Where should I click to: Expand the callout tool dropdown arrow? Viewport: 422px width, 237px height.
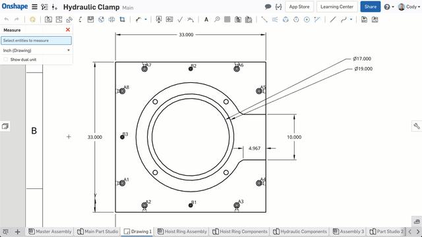click(146, 19)
